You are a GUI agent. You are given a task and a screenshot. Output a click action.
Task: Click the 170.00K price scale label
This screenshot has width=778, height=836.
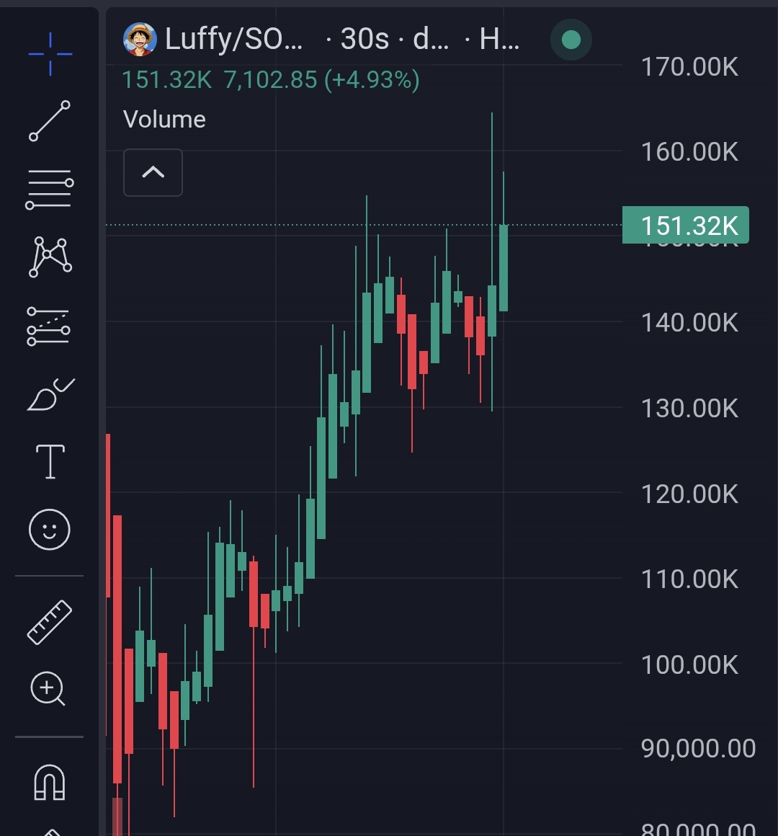[689, 67]
